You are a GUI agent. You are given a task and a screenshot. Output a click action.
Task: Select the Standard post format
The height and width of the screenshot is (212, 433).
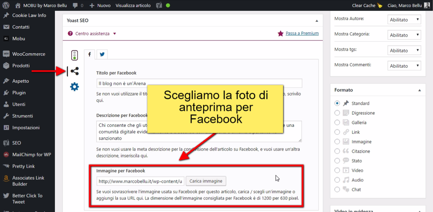[x=337, y=103]
